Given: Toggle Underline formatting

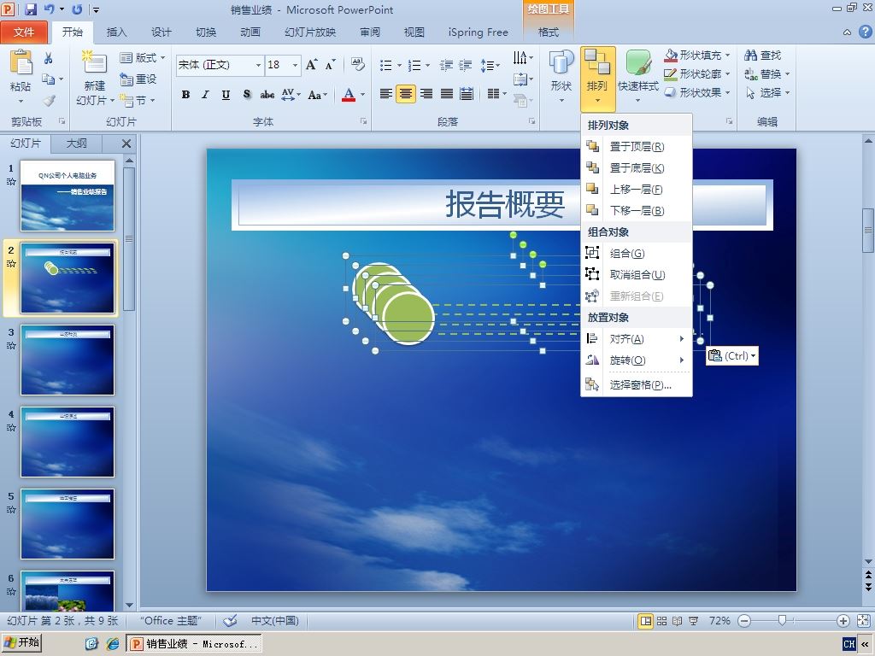Looking at the screenshot, I should point(226,94).
